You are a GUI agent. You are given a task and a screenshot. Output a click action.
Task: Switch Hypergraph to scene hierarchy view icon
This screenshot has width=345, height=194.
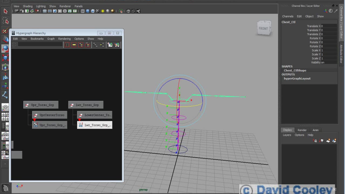95,45
